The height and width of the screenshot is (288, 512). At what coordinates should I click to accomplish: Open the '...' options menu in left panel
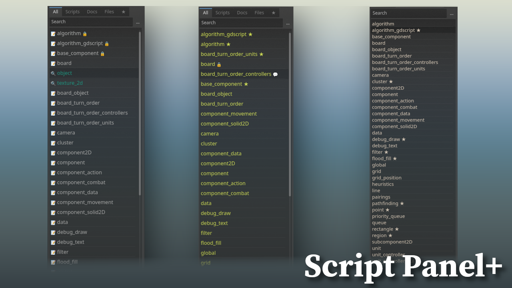point(138,22)
